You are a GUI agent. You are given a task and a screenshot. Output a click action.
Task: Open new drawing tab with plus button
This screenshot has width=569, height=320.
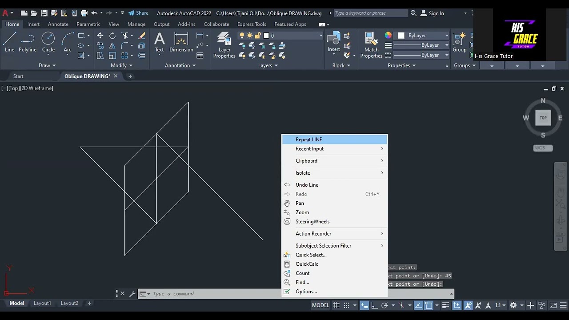[130, 76]
